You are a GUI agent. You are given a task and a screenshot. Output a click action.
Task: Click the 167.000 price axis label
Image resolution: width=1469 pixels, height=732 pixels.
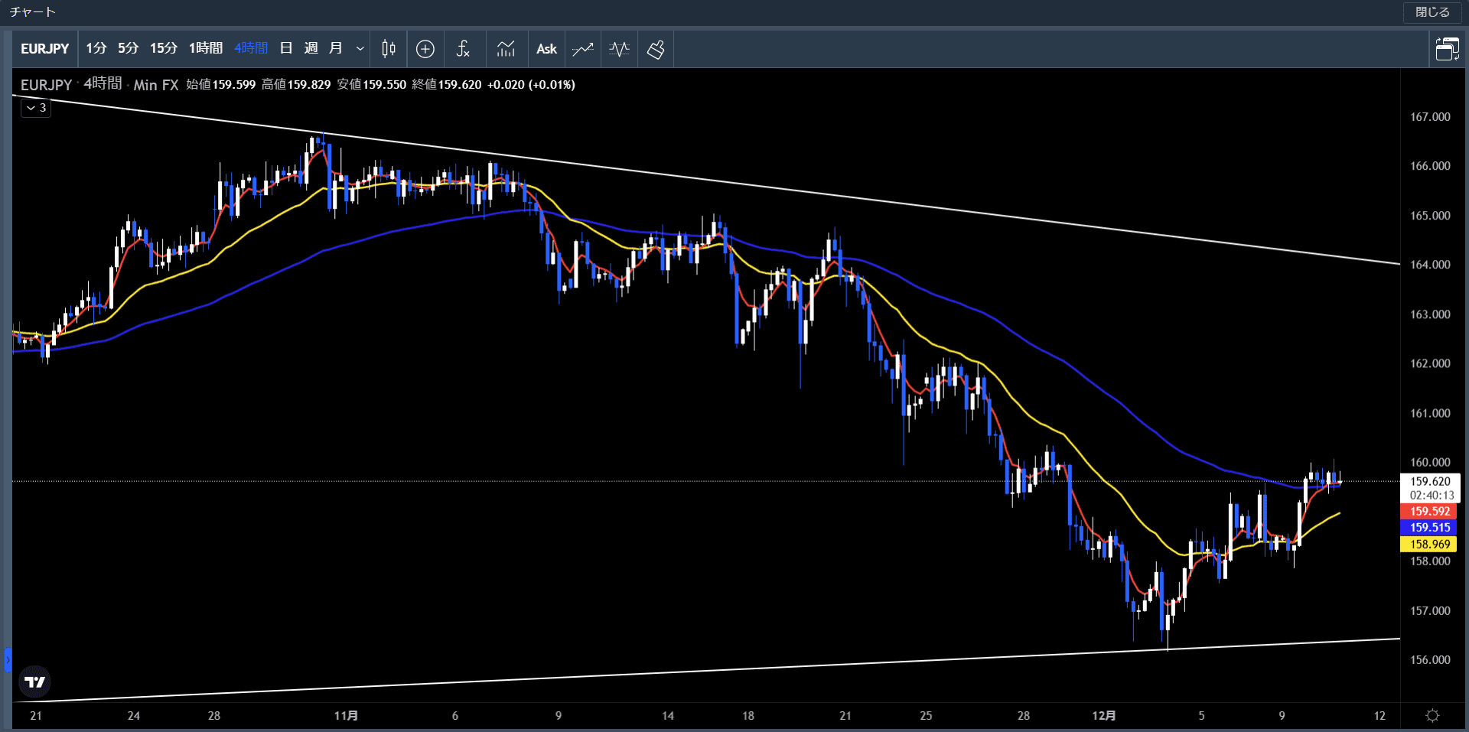1430,116
